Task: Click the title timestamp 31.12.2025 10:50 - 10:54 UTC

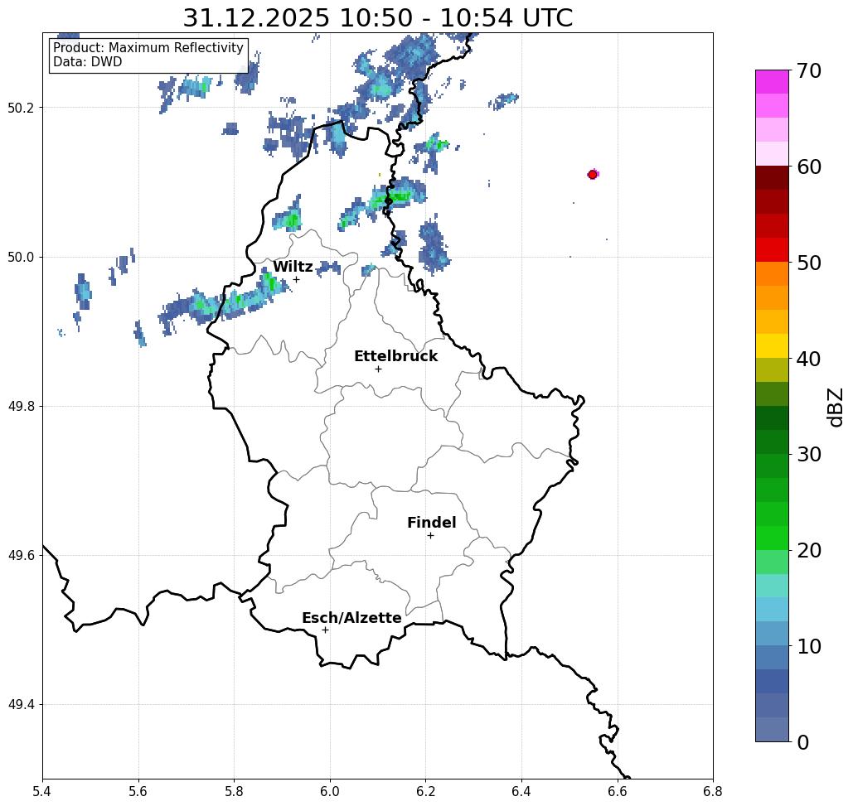Action: tap(377, 17)
